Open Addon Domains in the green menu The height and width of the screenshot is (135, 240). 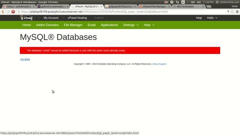(47, 25)
